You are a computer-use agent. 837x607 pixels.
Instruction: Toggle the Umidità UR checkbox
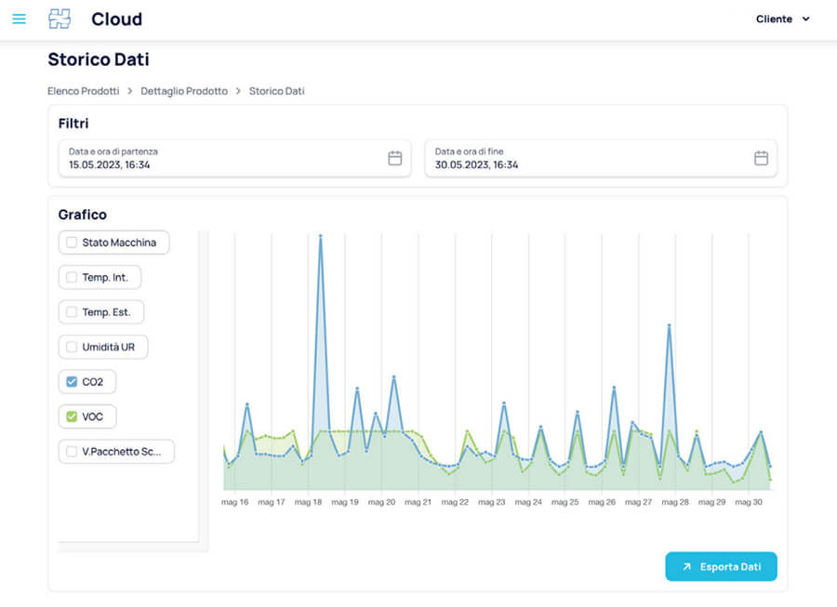72,347
